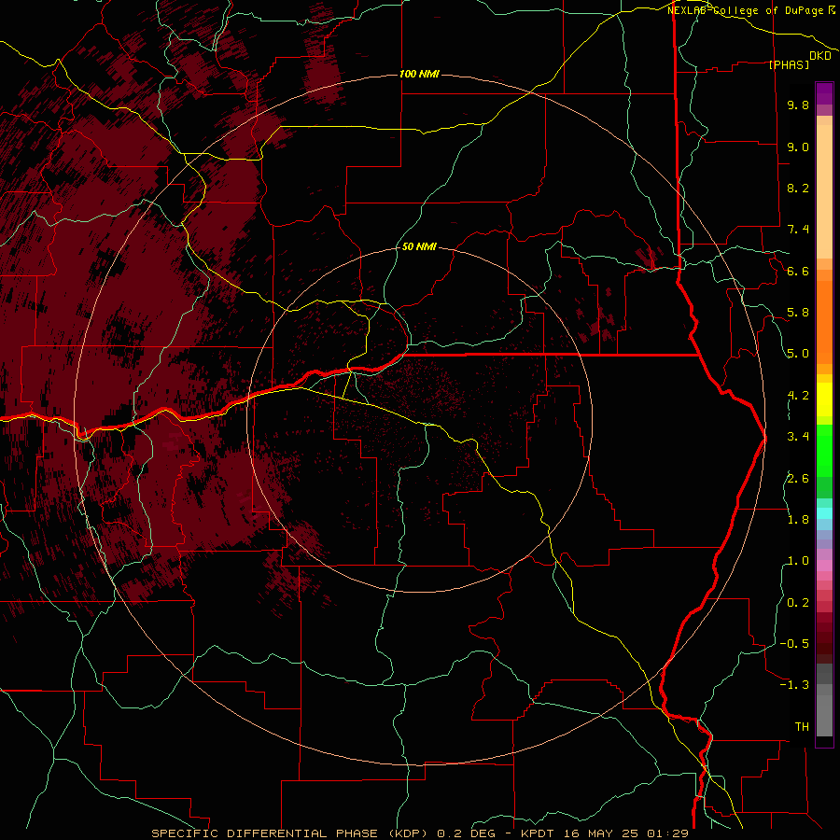
Task: Click the 8.2 value on the color scale
Action: click(x=798, y=188)
